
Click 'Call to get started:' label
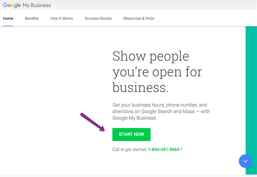[130, 149]
